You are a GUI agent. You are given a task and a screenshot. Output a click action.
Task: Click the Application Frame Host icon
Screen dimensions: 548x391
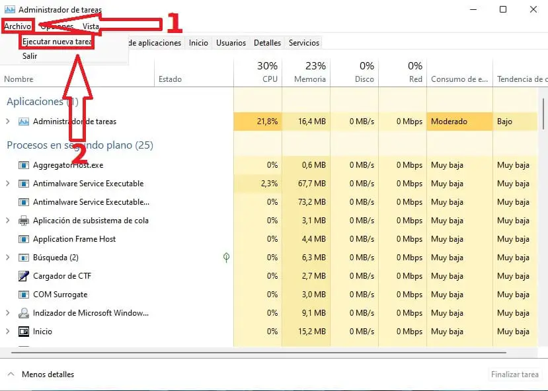point(24,239)
